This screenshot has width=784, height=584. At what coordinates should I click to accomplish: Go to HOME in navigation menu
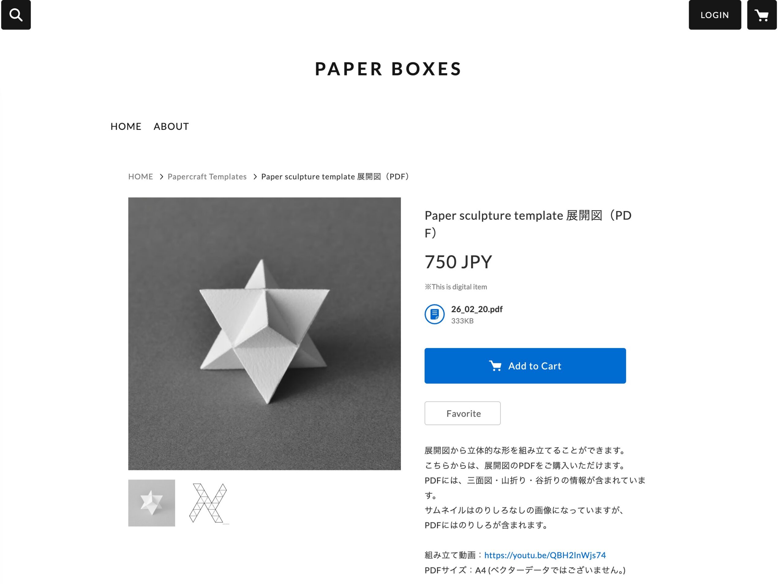[126, 126]
